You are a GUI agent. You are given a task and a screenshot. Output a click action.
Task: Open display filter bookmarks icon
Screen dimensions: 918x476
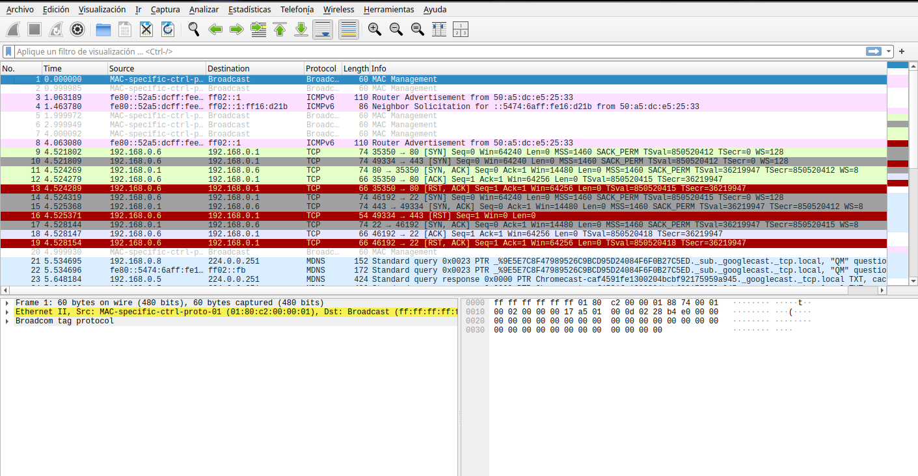[x=8, y=51]
